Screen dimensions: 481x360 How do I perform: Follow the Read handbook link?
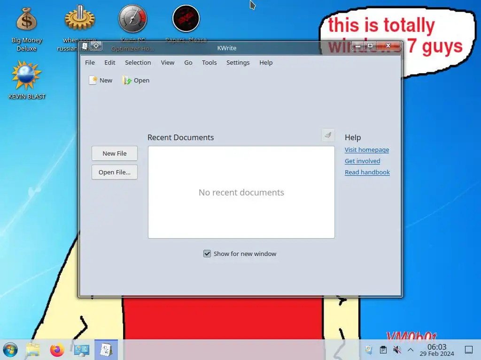[x=367, y=172]
